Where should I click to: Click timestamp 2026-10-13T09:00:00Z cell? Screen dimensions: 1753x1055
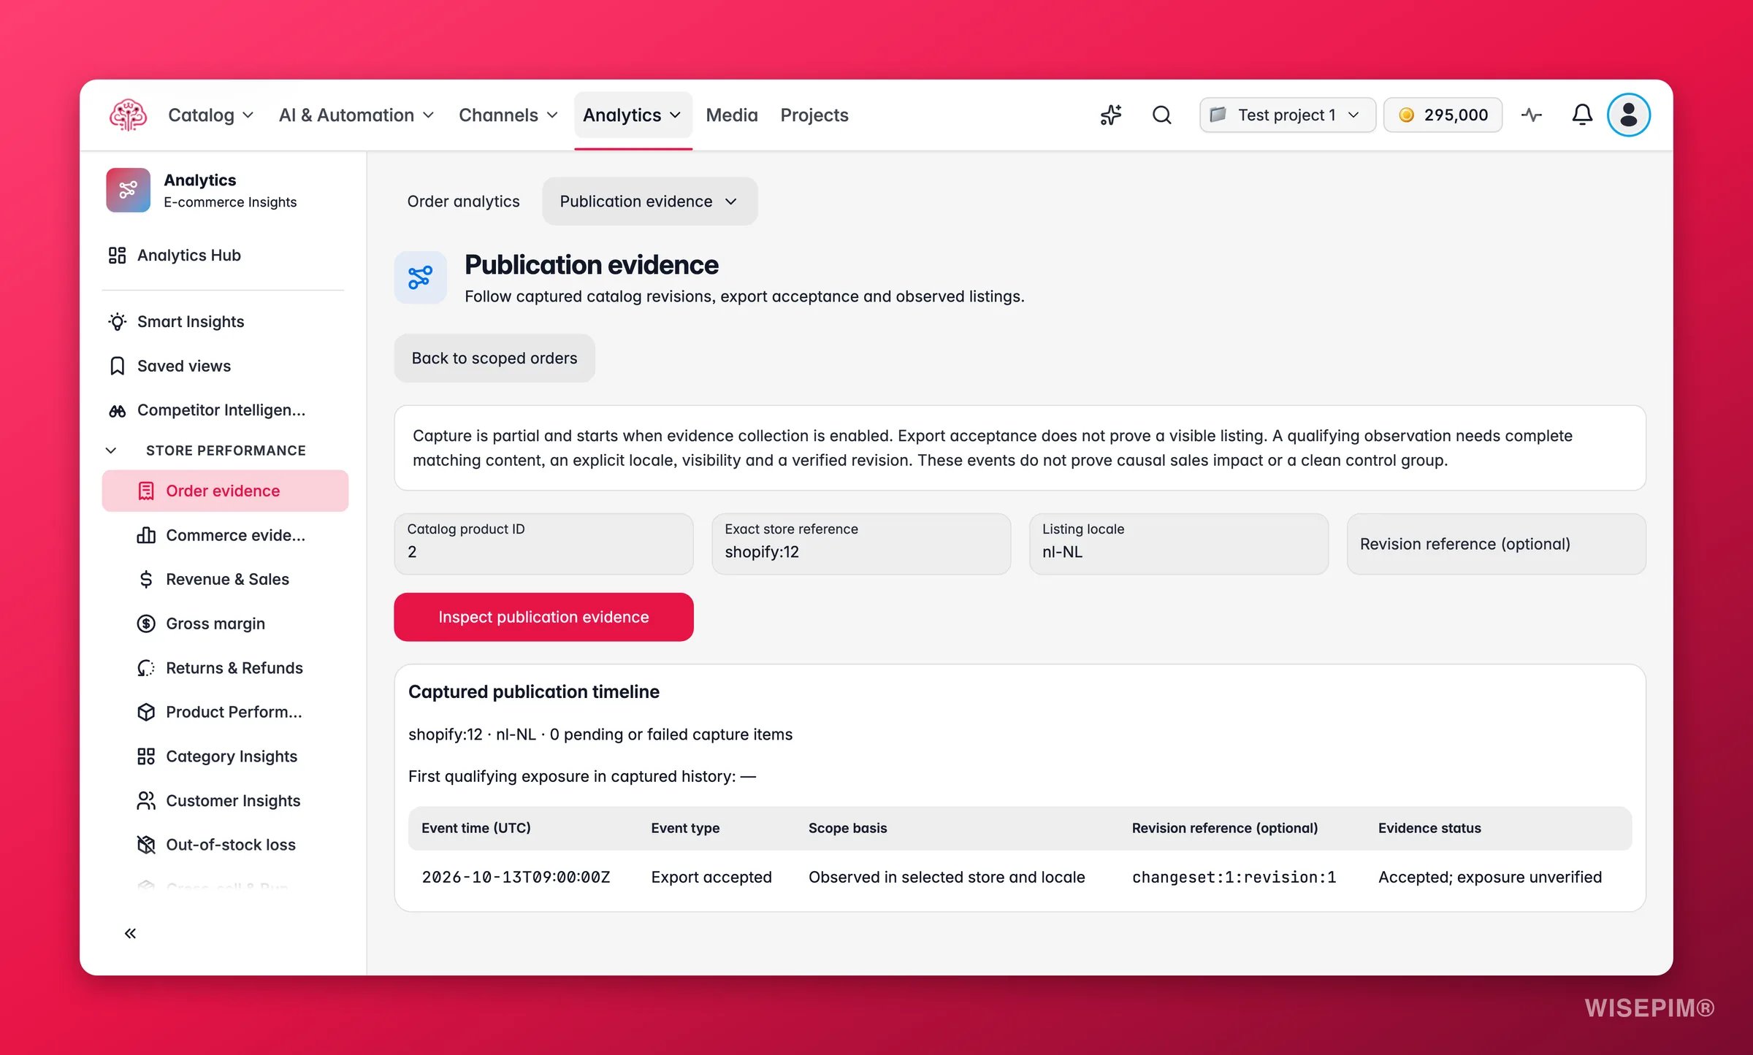coord(516,877)
